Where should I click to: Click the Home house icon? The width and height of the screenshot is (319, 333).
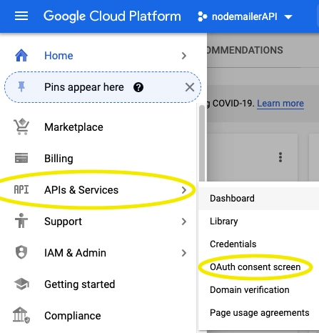coord(21,55)
